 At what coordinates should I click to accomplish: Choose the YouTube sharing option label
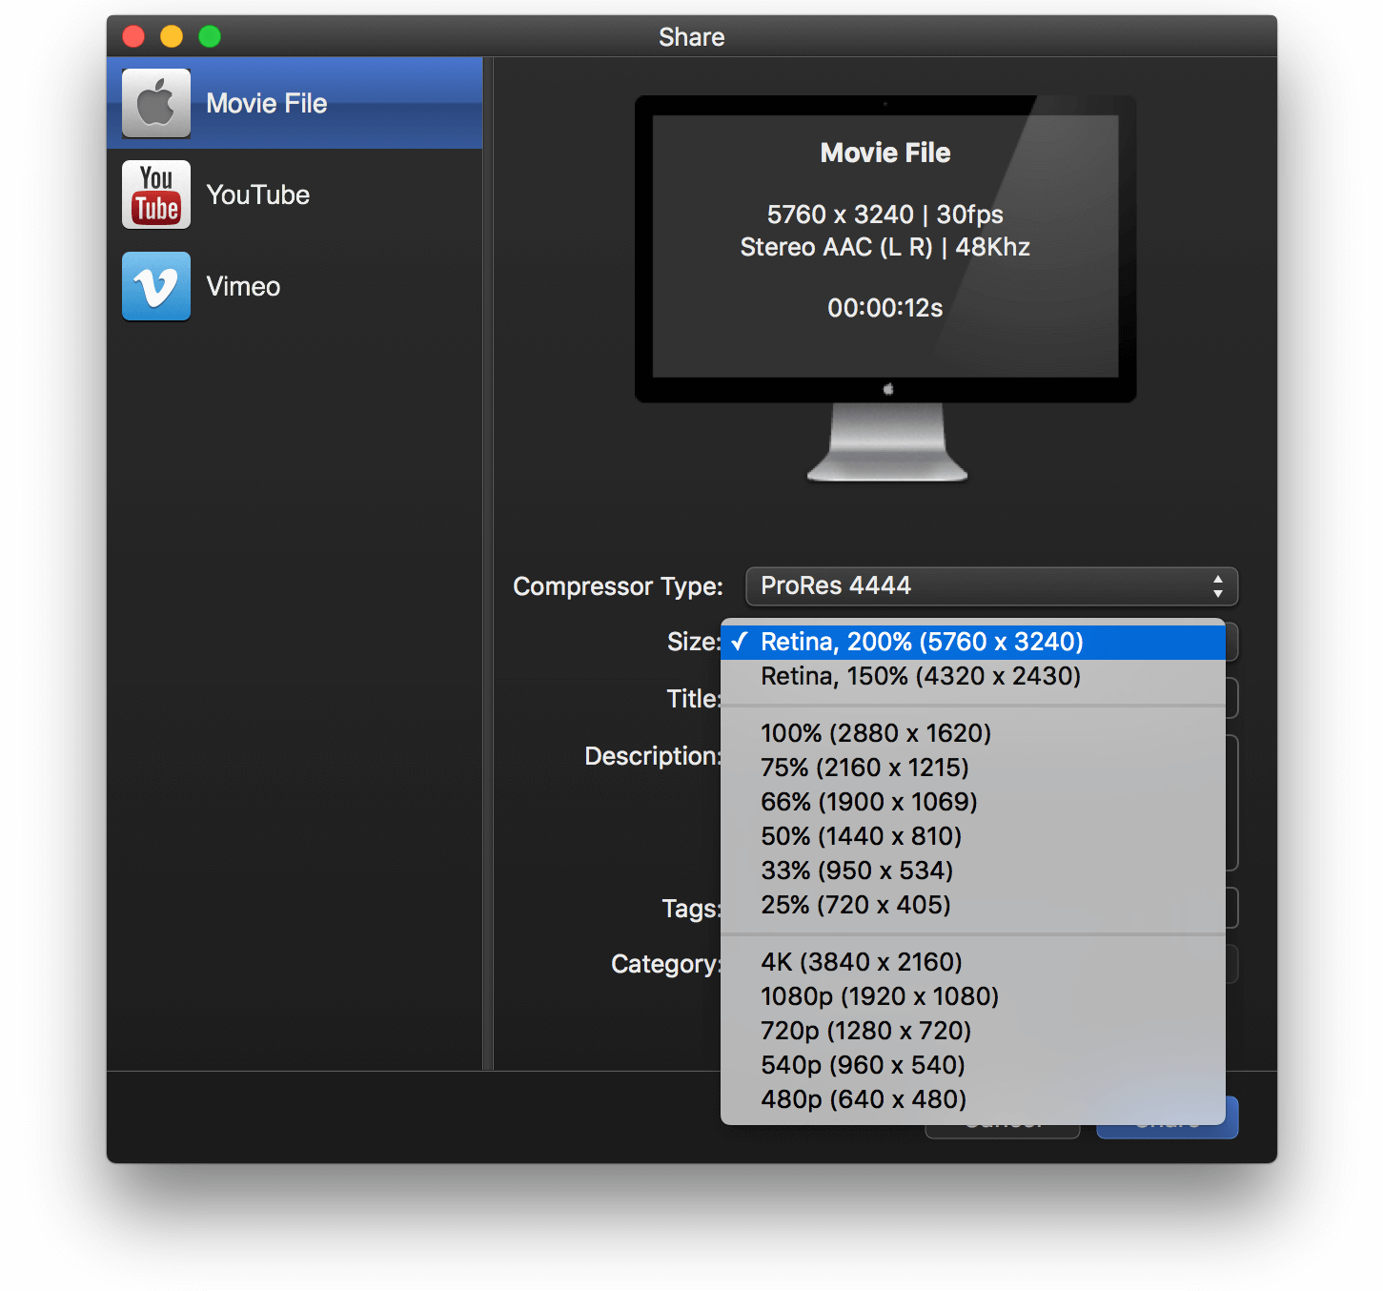point(258,195)
